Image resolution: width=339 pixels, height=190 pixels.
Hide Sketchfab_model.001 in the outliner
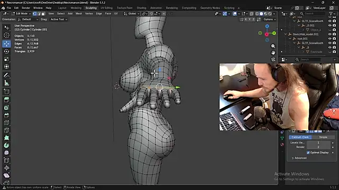tap(329, 34)
